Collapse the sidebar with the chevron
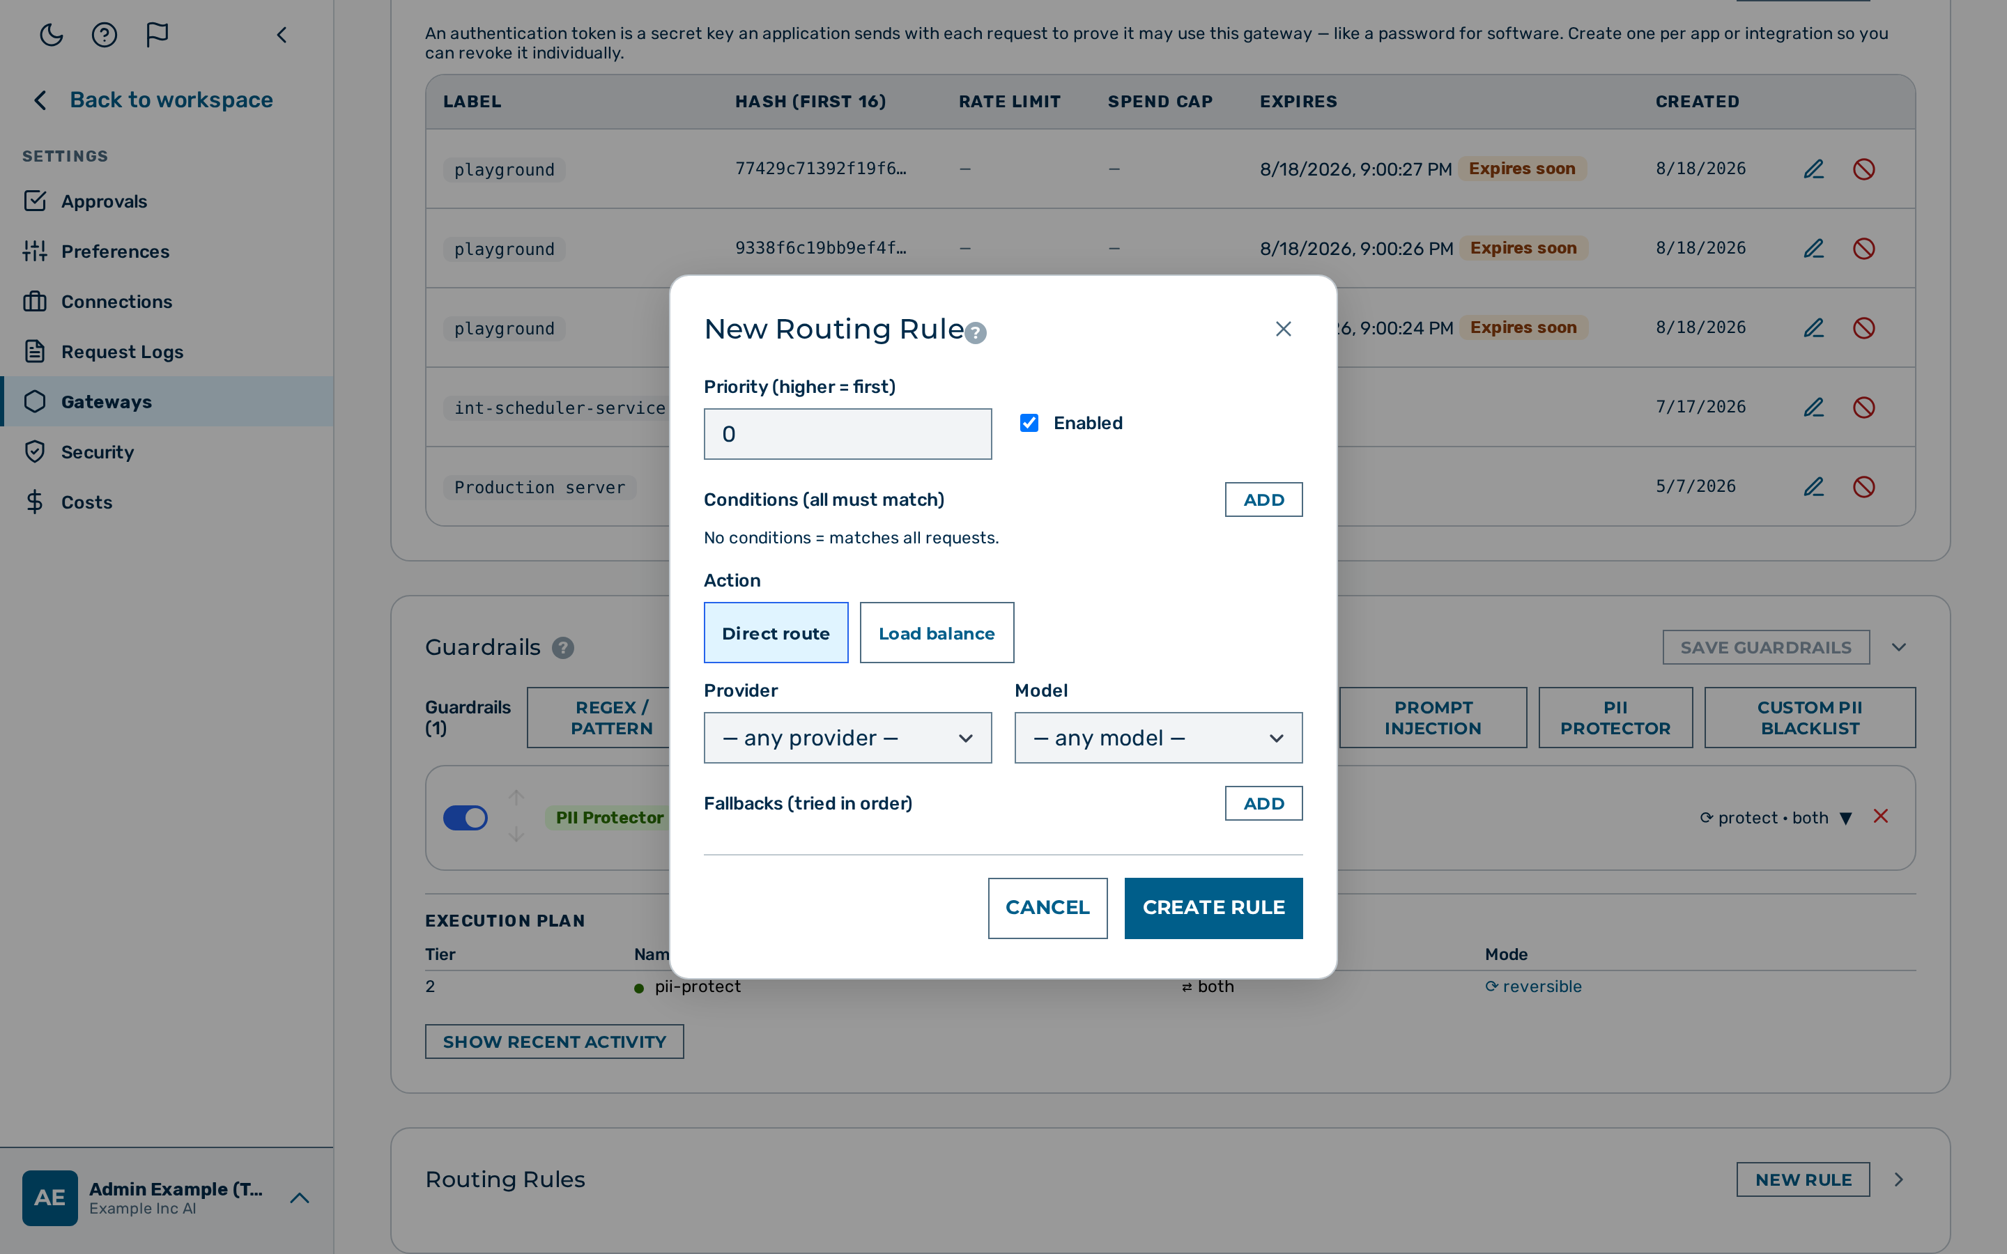Viewport: 2007px width, 1254px height. (282, 35)
